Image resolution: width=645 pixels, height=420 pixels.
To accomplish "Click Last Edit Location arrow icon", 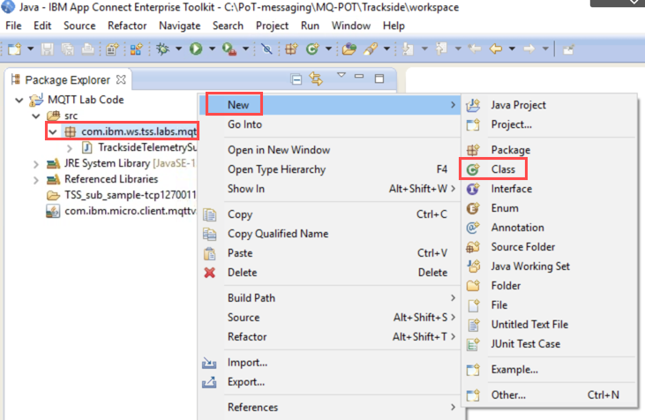I will coord(475,49).
